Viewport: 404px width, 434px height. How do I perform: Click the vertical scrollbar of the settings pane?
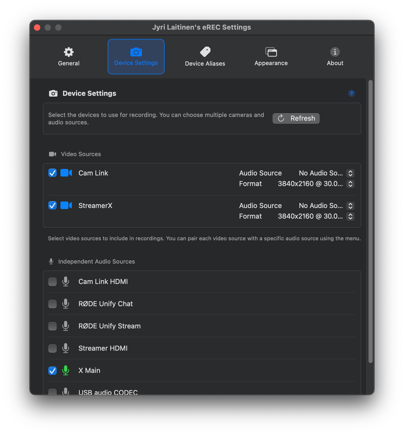pos(371,221)
